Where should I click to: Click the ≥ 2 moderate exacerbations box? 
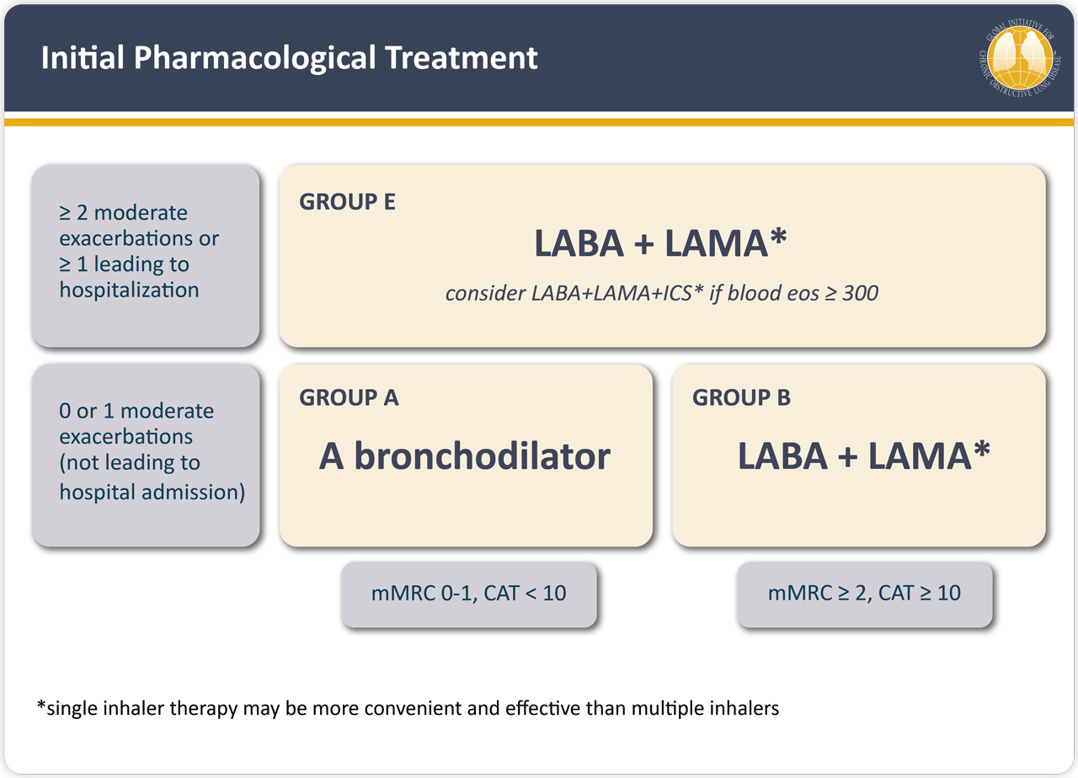click(x=145, y=255)
